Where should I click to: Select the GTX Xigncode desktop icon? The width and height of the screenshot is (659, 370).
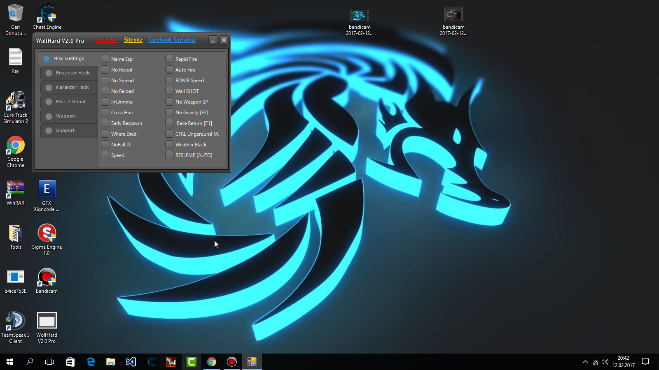[x=47, y=196]
